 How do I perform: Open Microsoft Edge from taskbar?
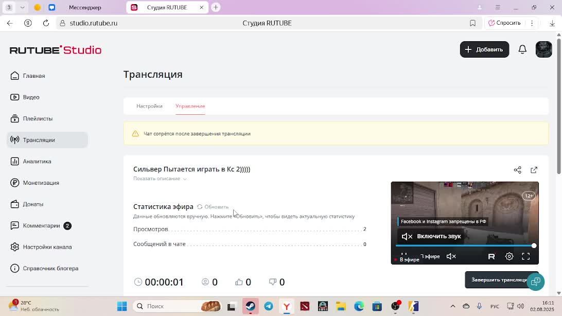point(359,306)
